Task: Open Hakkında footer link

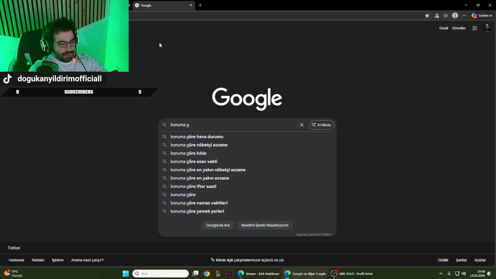Action: (x=16, y=260)
